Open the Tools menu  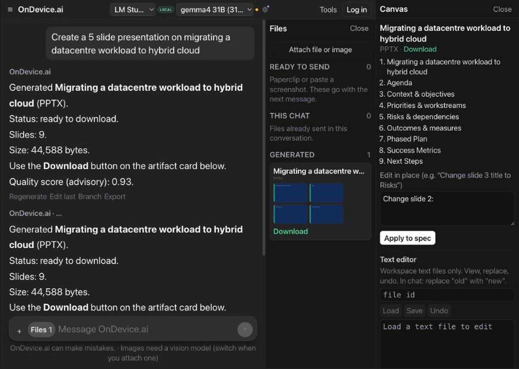(328, 10)
